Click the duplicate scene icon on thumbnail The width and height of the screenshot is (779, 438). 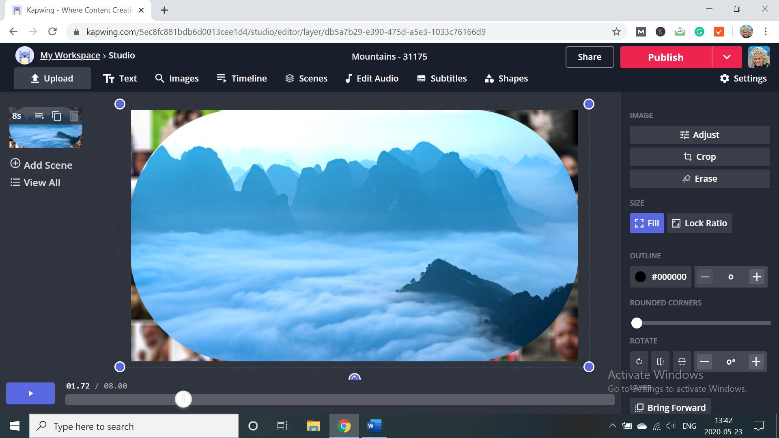point(57,116)
